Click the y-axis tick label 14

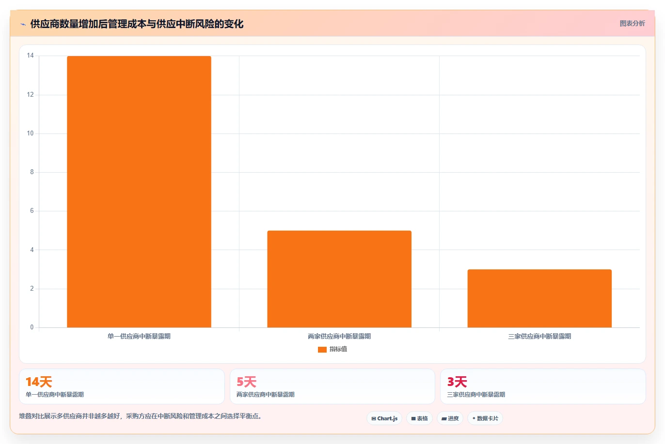[31, 56]
